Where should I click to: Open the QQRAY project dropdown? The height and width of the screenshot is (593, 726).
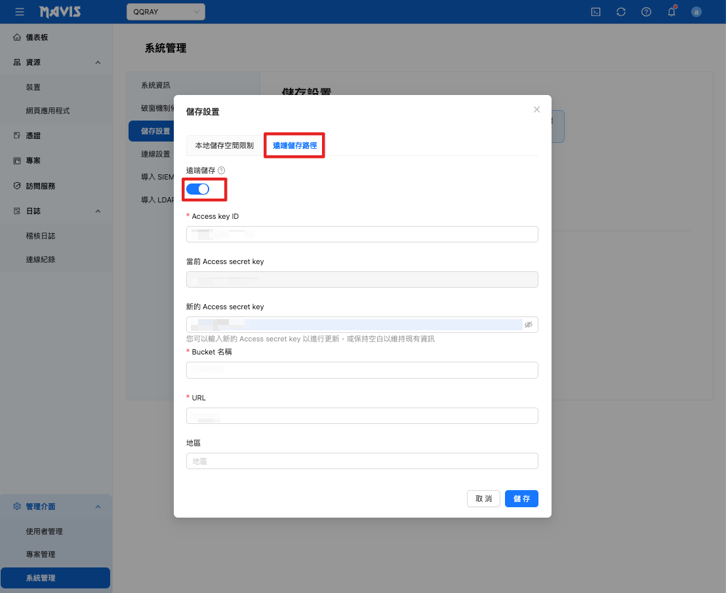point(165,12)
